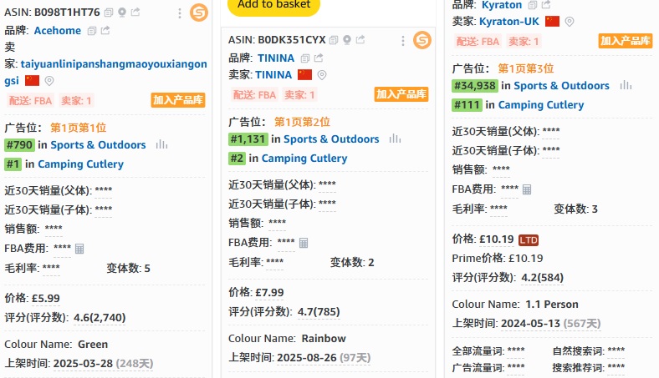This screenshot has height=378, width=659.
Task: Click the share icon beside ASIN B0DK351CYX
Action: pyautogui.click(x=360, y=40)
